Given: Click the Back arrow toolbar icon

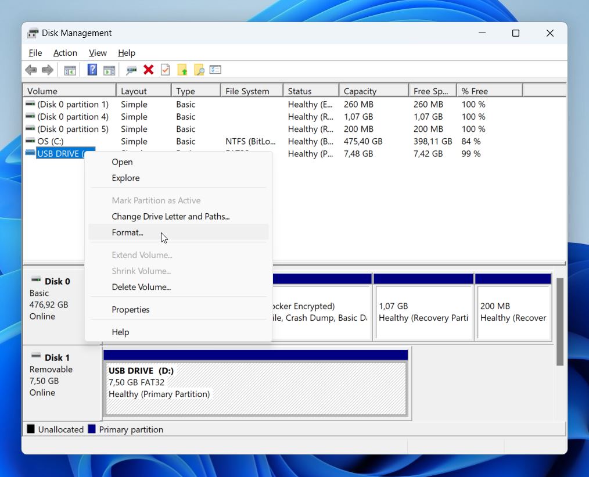Looking at the screenshot, I should pyautogui.click(x=31, y=70).
